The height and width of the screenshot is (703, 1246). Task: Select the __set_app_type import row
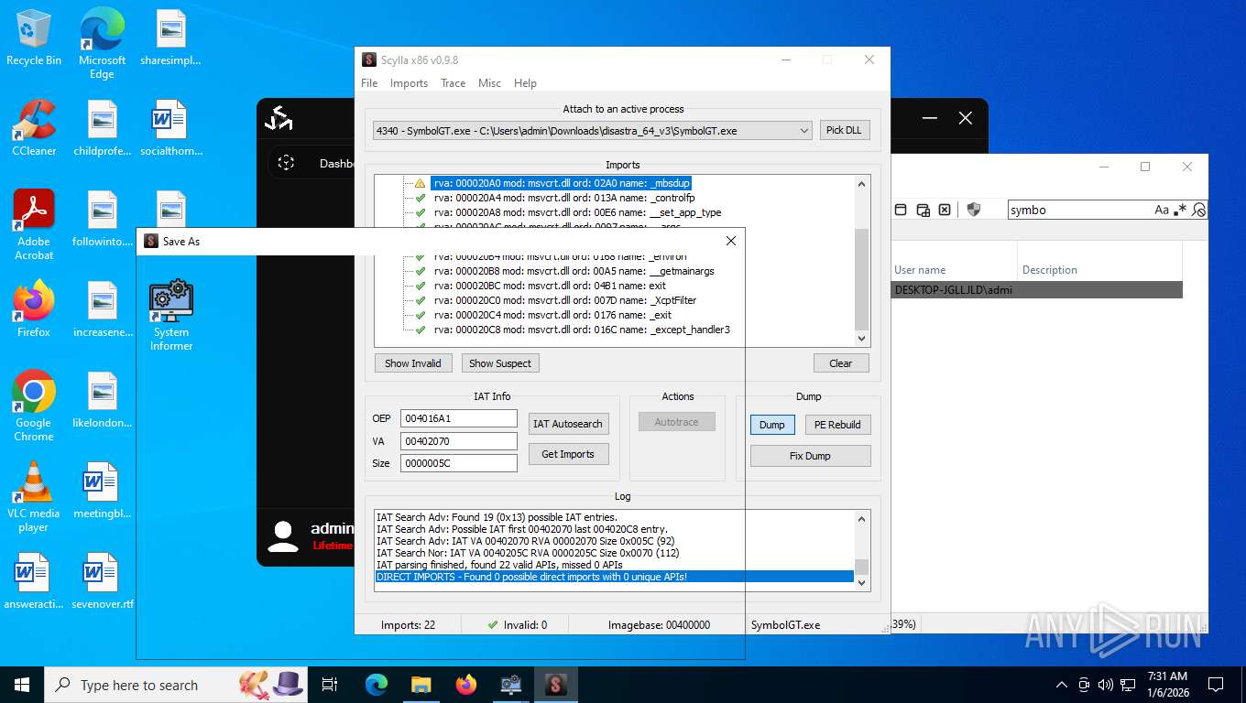click(x=577, y=212)
